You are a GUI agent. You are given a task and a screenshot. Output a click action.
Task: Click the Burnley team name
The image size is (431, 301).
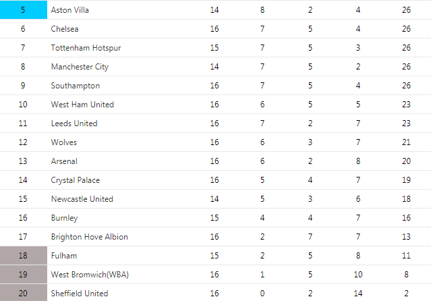pos(64,218)
